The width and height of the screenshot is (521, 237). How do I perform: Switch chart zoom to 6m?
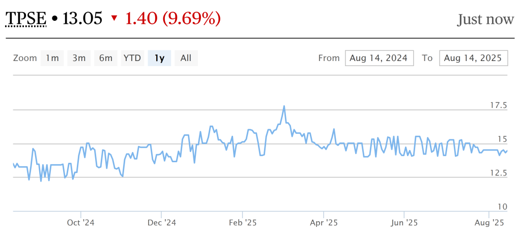106,58
